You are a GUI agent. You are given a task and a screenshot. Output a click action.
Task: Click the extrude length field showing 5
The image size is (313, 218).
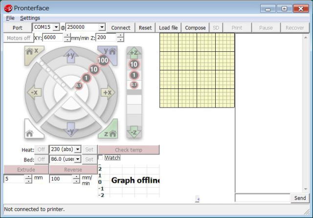pos(15,179)
